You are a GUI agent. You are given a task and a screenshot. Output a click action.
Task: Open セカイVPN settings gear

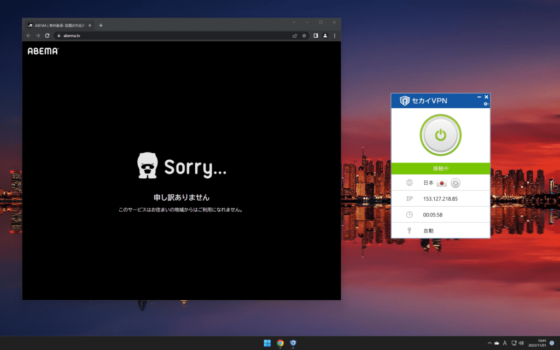pos(486,104)
